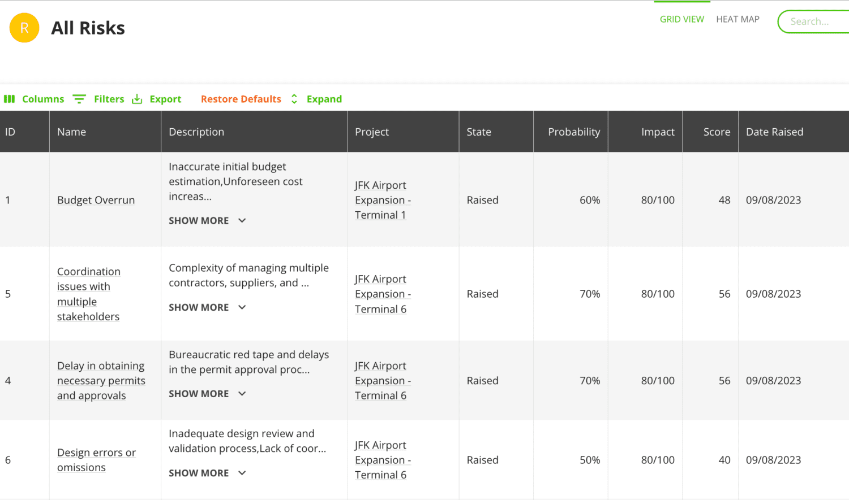This screenshot has height=500, width=849.
Task: Click the Columns grid icon
Action: [10, 99]
